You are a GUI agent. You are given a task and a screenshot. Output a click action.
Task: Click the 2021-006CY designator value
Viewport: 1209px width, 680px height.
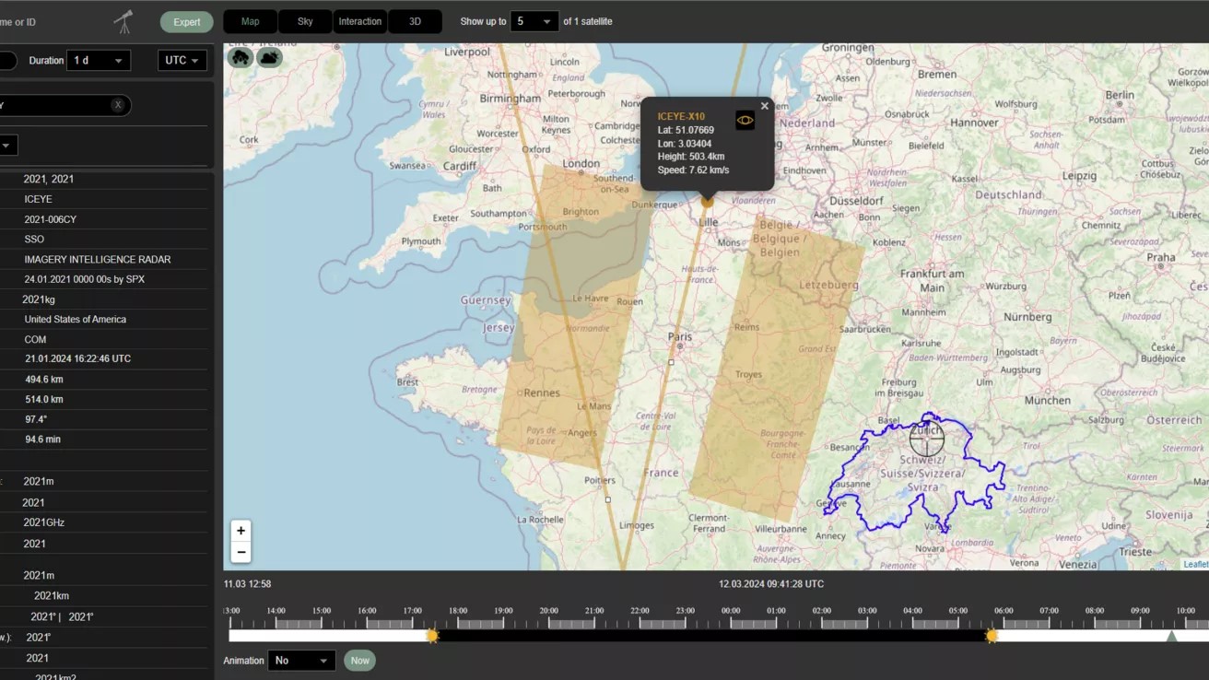(x=51, y=219)
